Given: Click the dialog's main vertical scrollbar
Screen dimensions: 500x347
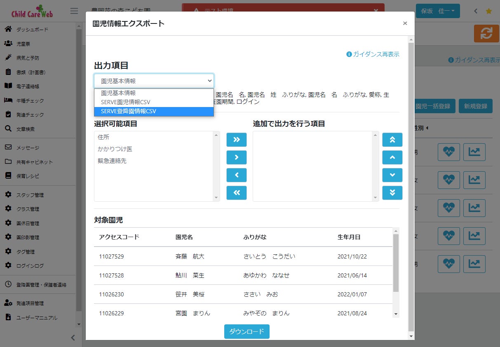Looking at the screenshot, I should click(x=411, y=187).
